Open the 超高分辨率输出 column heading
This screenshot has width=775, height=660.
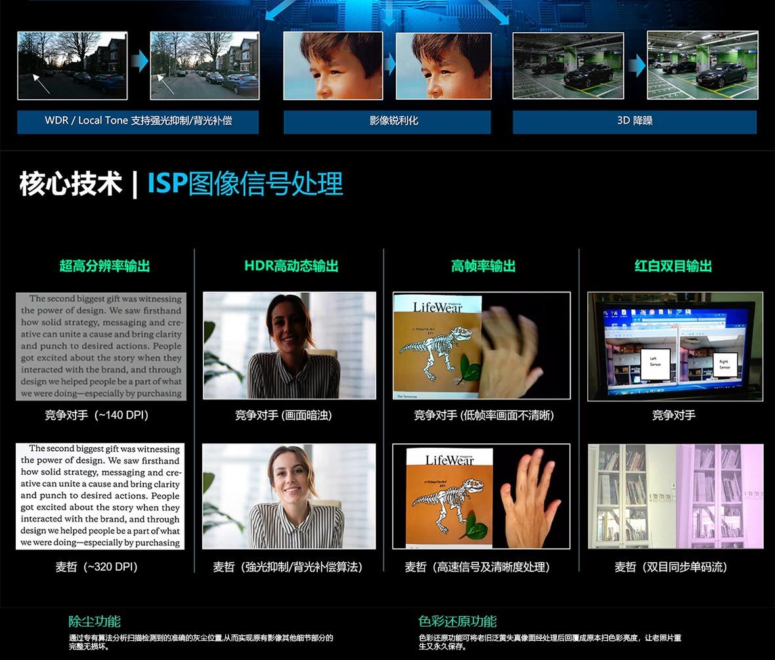coord(104,266)
